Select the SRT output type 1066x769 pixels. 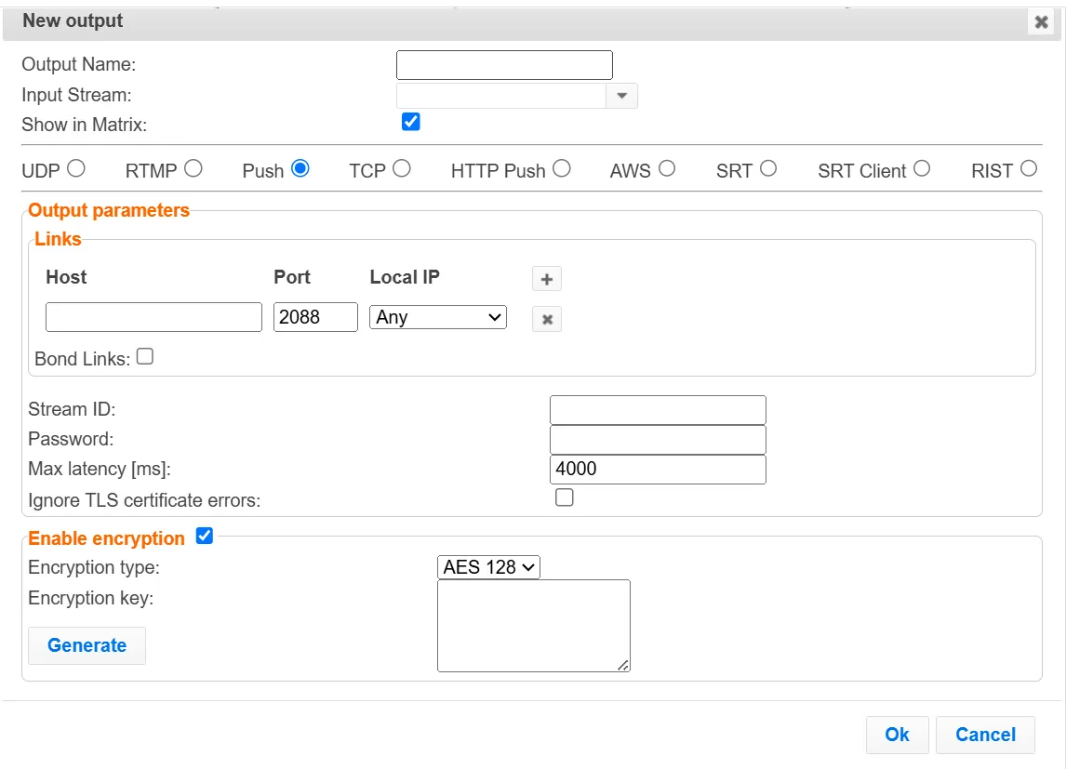(x=768, y=168)
